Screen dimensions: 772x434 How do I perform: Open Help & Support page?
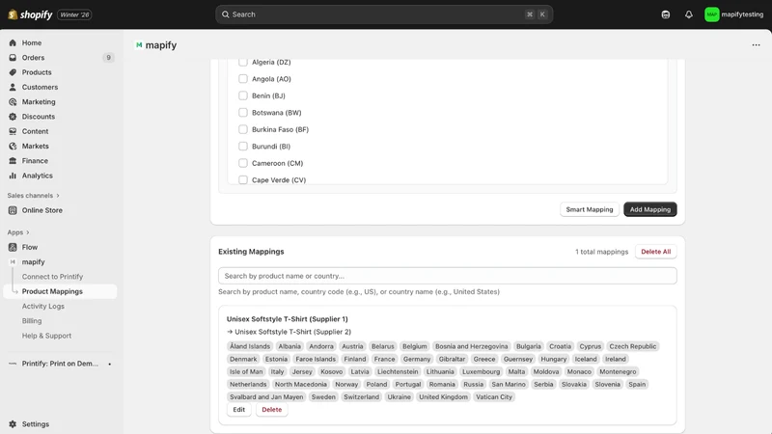[x=46, y=336]
